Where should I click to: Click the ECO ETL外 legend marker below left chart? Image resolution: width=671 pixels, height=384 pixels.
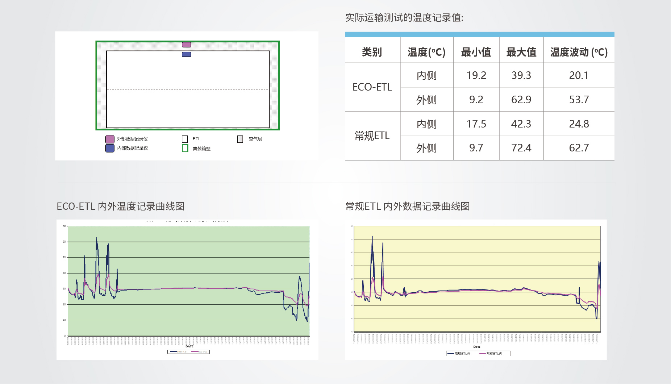point(174,351)
